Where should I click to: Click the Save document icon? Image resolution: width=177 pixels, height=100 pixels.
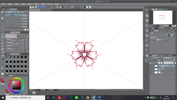(x=36, y=7)
